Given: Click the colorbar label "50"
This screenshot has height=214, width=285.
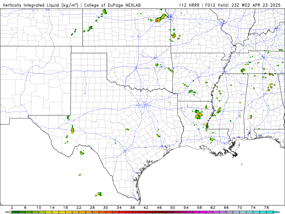Looking at the screenshot, I should click(x=173, y=208).
